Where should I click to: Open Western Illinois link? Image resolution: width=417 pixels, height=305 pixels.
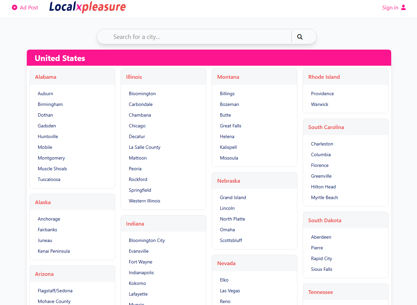[144, 201]
